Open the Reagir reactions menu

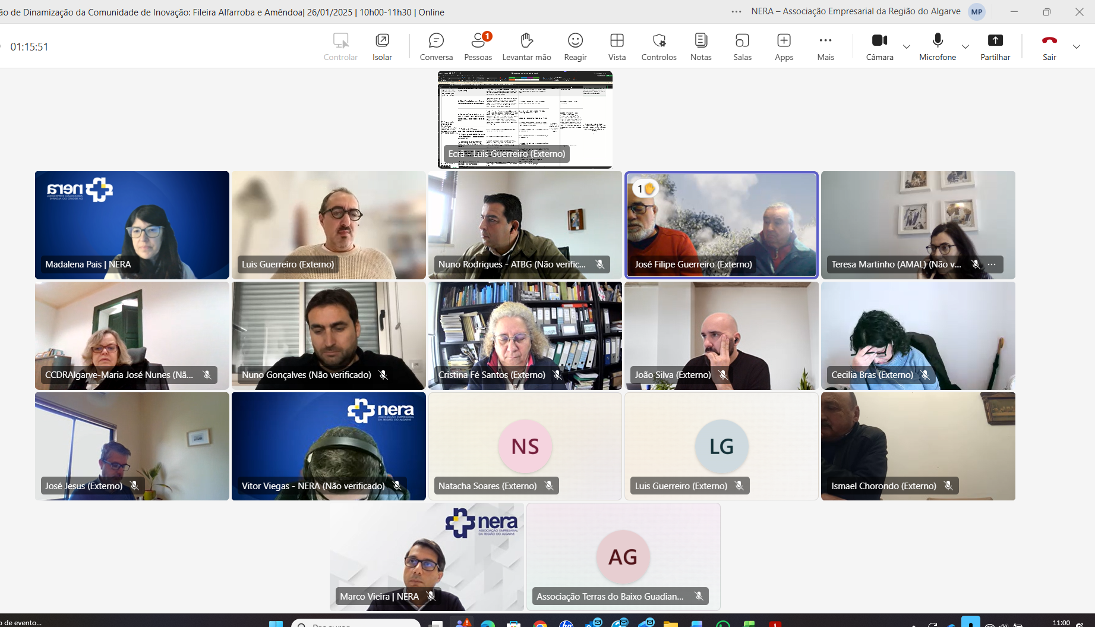575,46
